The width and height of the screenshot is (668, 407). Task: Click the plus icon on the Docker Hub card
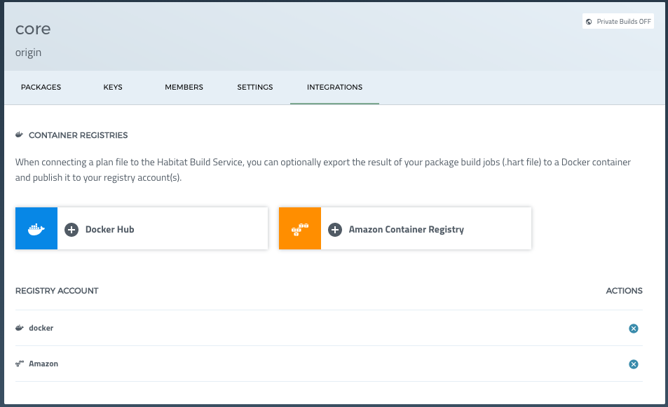tap(71, 229)
